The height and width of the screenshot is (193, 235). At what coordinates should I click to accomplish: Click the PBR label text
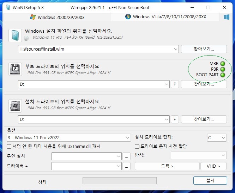click(x=215, y=69)
